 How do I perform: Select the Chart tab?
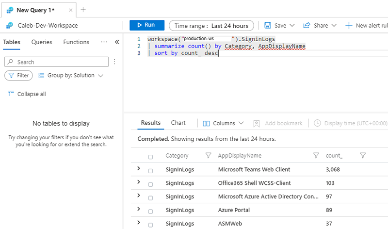coord(178,123)
